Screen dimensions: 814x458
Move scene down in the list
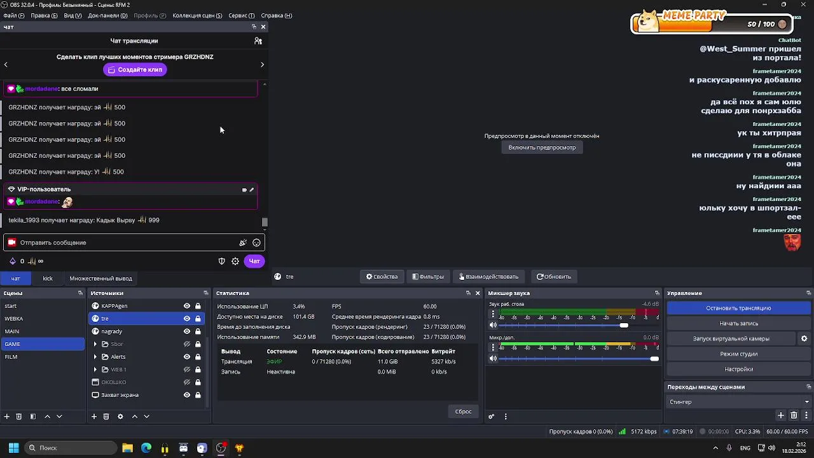point(59,416)
